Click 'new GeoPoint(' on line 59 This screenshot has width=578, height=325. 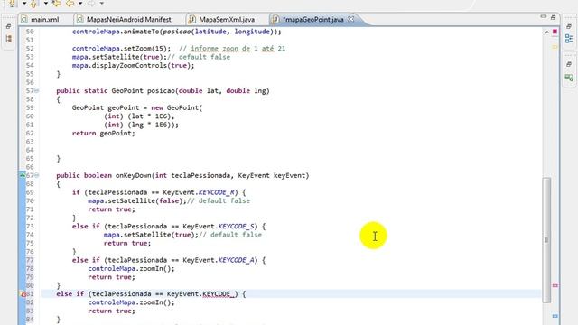pos(177,107)
